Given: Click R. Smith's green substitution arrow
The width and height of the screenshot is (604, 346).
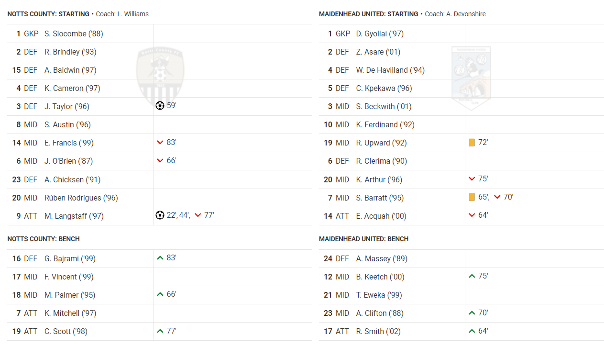Looking at the screenshot, I should pyautogui.click(x=472, y=331).
